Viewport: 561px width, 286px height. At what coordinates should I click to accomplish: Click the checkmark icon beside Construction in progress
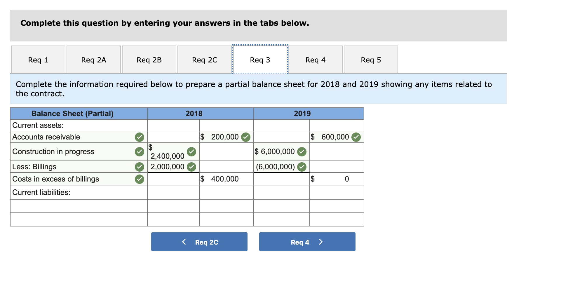coord(140,151)
